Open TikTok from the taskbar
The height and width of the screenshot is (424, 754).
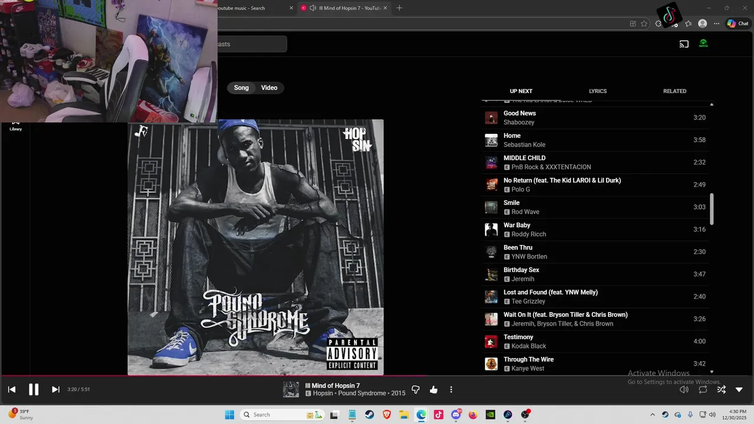(x=438, y=415)
